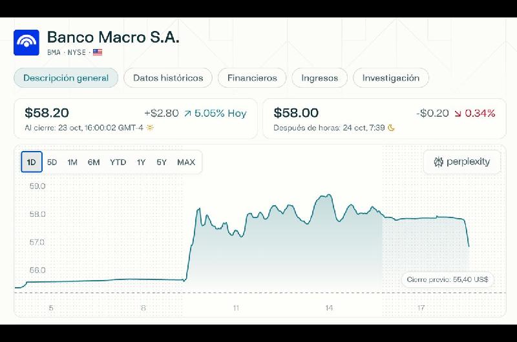Show the 6M chart range

(x=94, y=162)
